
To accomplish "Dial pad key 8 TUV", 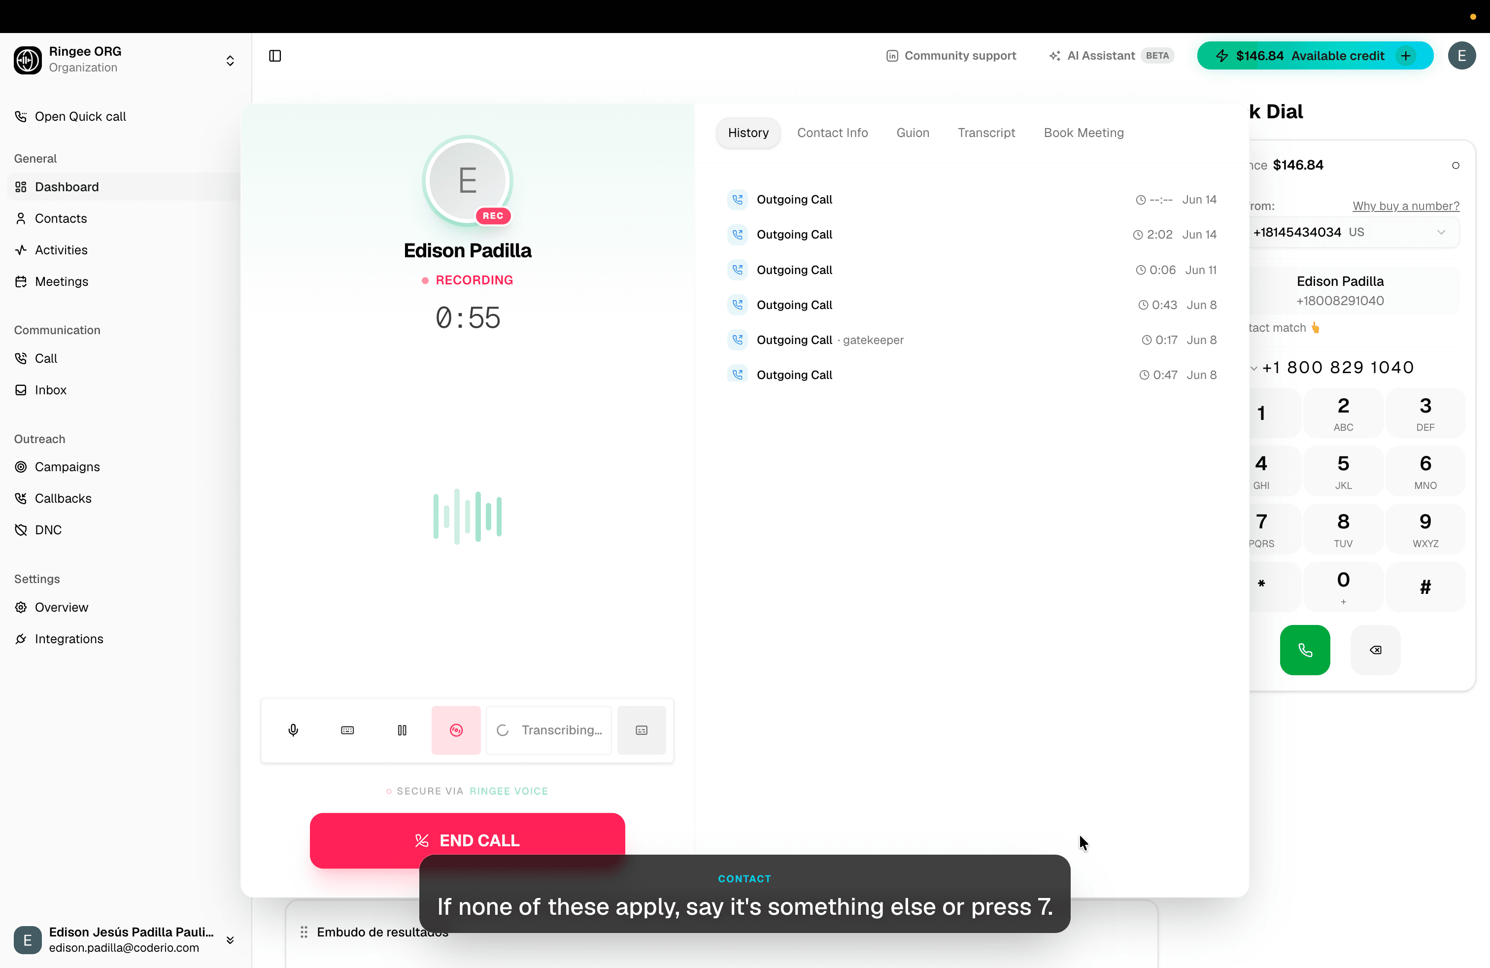I will (x=1343, y=530).
